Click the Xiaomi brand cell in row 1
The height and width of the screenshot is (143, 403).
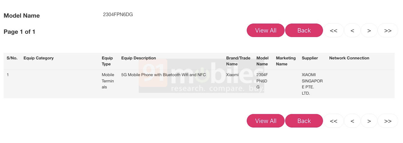tap(232, 75)
